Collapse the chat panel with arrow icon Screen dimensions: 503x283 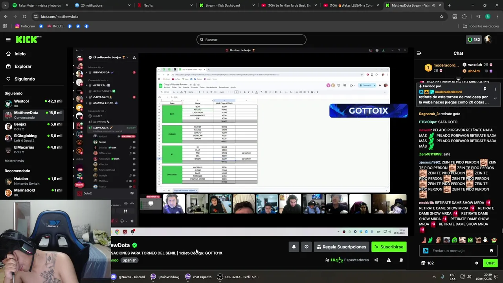pos(419,53)
